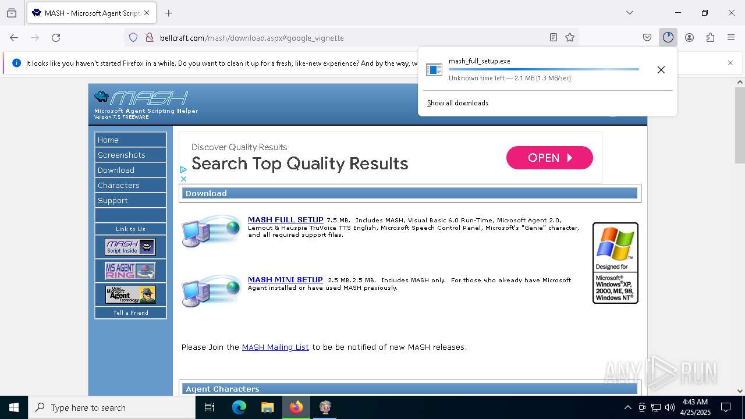745x419 pixels.
Task: Click the OPEN ad button
Action: coord(549,158)
